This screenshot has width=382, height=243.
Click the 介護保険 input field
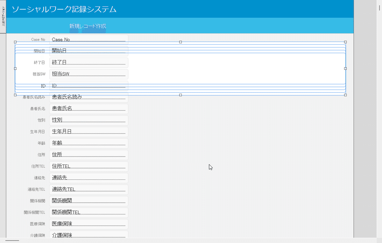pos(89,234)
